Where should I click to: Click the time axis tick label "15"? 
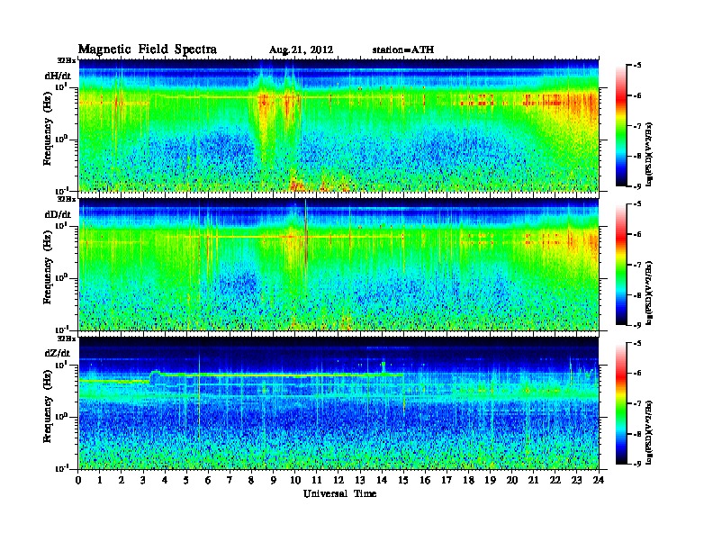click(403, 481)
